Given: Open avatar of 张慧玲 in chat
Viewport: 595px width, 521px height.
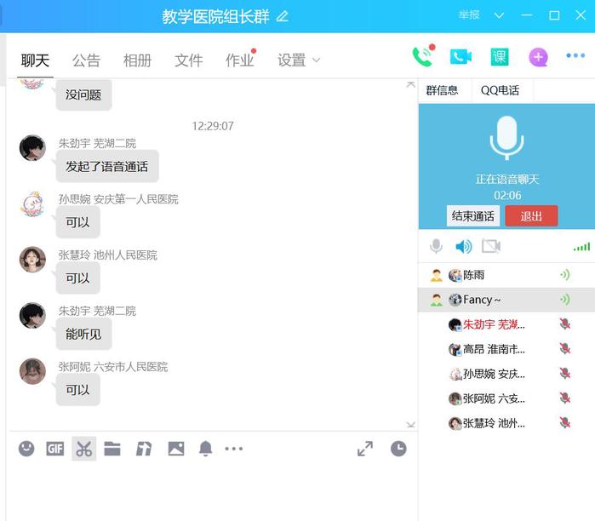Looking at the screenshot, I should click(32, 260).
